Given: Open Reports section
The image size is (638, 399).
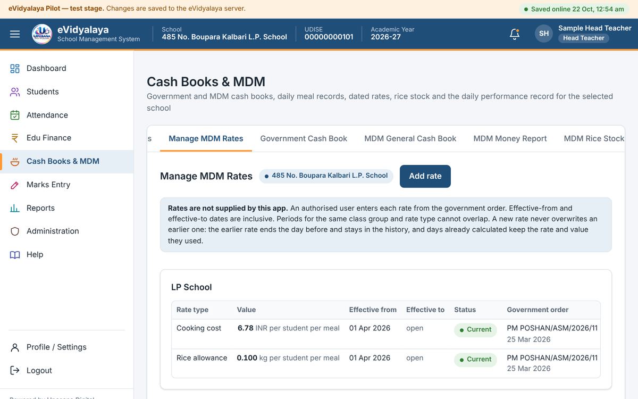Looking at the screenshot, I should tap(66, 208).
